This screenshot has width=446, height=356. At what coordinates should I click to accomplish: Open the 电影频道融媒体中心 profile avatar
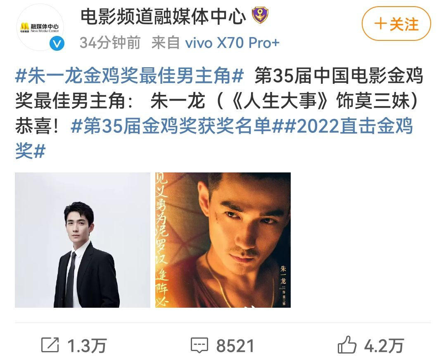pyautogui.click(x=40, y=27)
